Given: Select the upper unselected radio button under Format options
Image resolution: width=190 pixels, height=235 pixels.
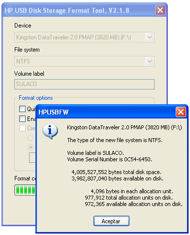Looking at the screenshot, I should coord(31,138).
